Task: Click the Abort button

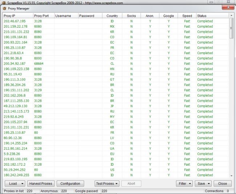Action: click(x=131, y=183)
